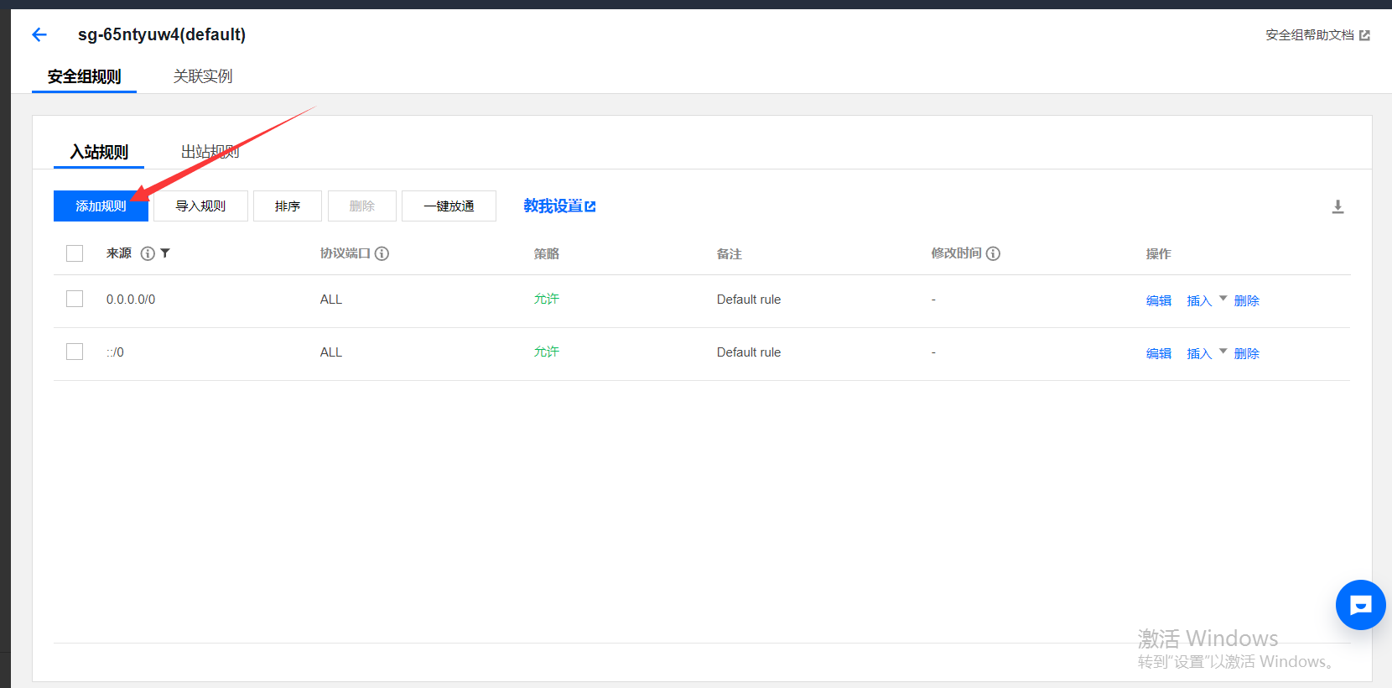1392x688 pixels.
Task: Edit the 0.0.0.0/0 rule
Action: tap(1159, 300)
